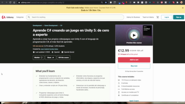This screenshot has height=104, width=185.
Task: Click '8 articles' text
Action: pyautogui.click(x=125, y=83)
